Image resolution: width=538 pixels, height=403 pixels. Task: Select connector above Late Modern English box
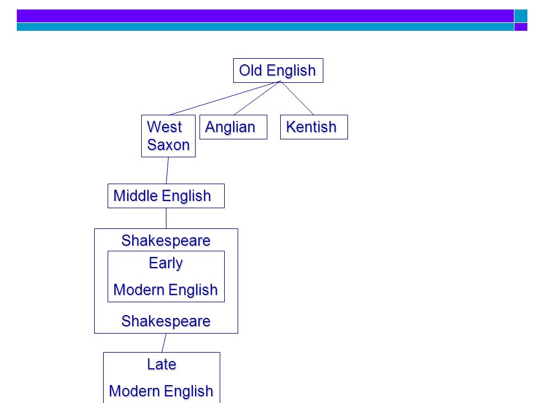click(x=164, y=343)
